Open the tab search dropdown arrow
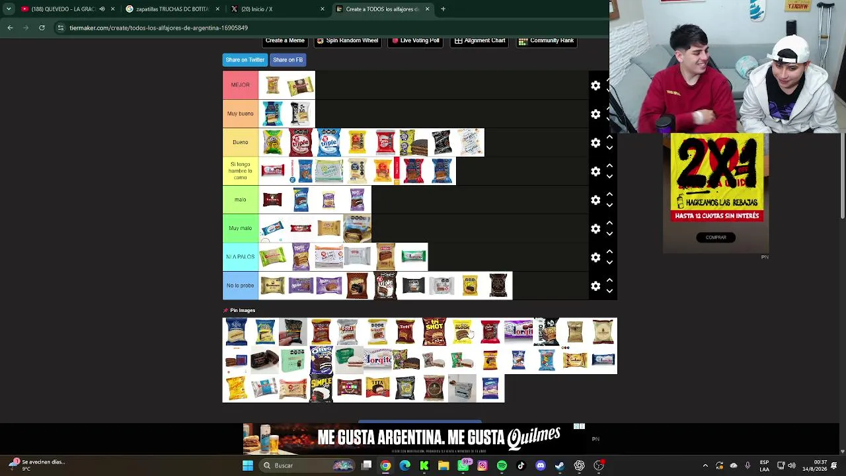The height and width of the screenshot is (476, 846). (9, 9)
